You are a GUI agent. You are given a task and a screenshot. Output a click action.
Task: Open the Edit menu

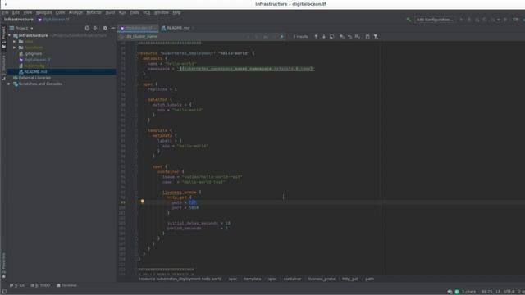coord(16,12)
